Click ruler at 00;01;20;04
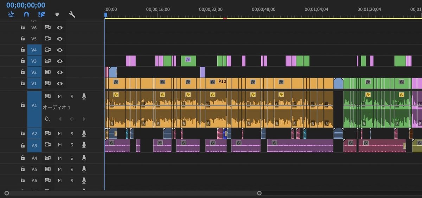The height and width of the screenshot is (198, 422). 369,9
